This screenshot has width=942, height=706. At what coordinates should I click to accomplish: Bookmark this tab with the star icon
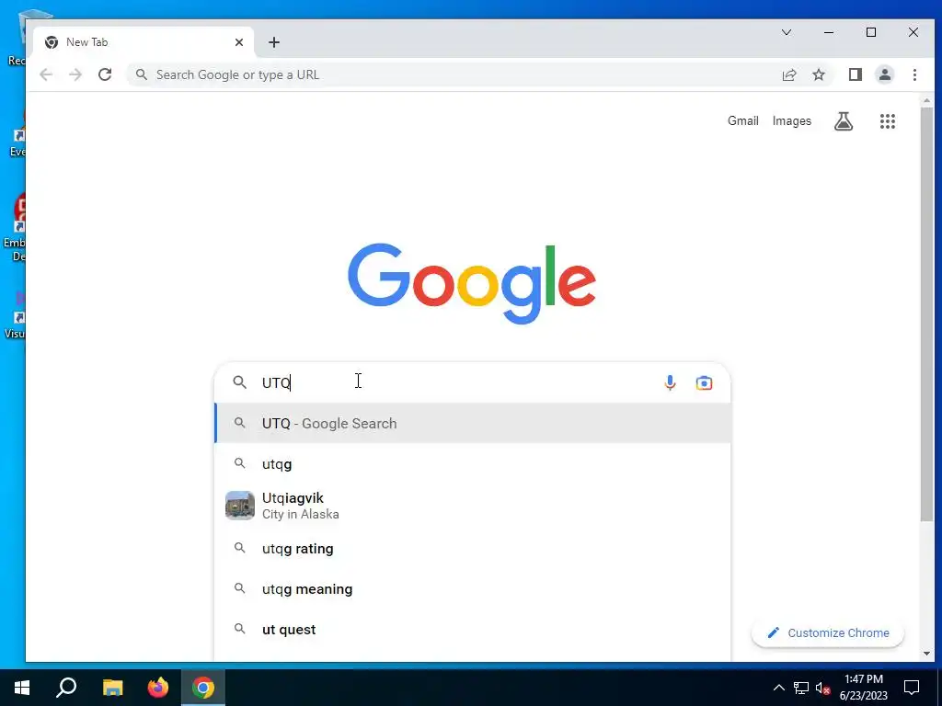[819, 74]
